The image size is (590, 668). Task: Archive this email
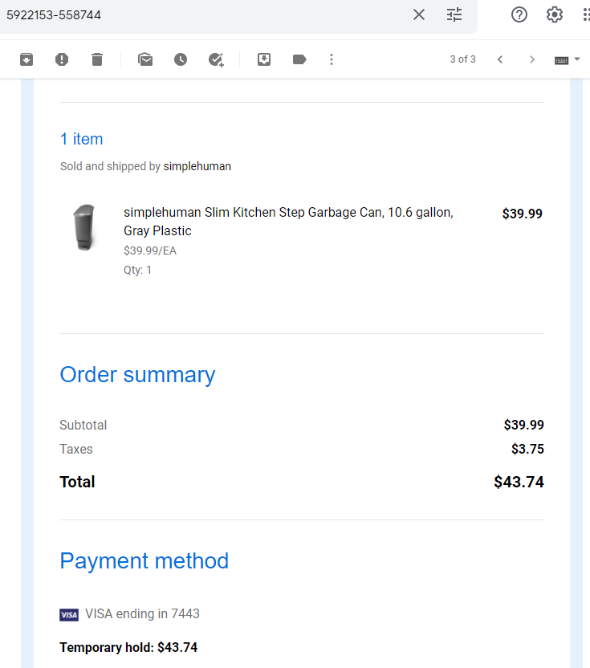(x=26, y=59)
